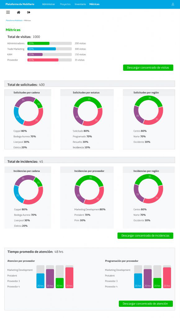Click Descargar concentrado de atención
Viewport: 180px width, 318px height.
[146, 304]
